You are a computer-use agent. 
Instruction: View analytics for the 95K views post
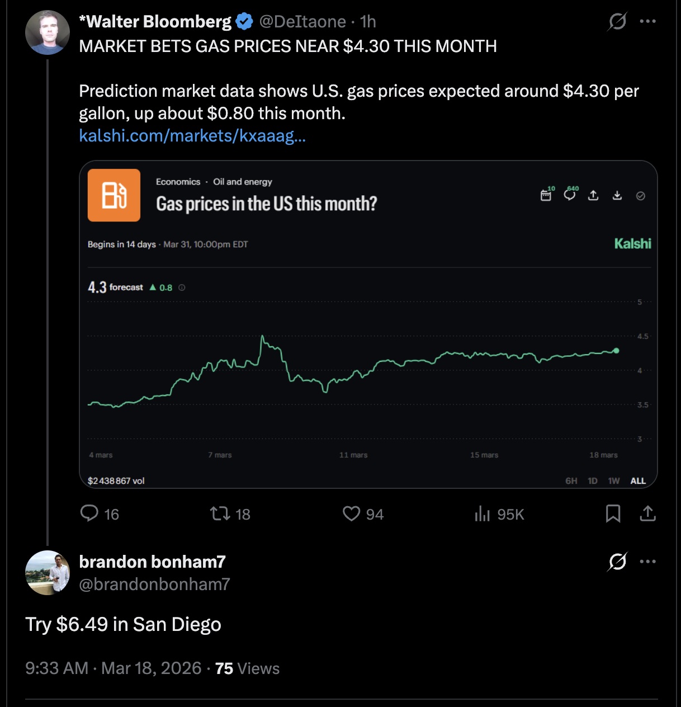482,513
